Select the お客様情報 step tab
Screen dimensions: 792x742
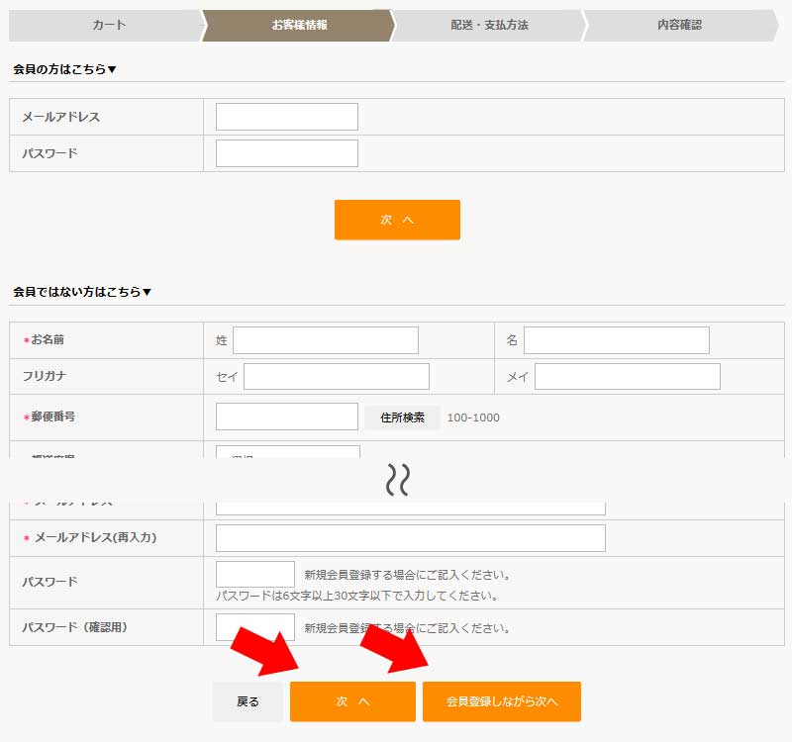click(299, 25)
